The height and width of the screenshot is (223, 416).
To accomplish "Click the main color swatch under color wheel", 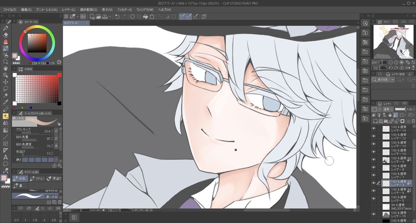I will pos(15,55).
